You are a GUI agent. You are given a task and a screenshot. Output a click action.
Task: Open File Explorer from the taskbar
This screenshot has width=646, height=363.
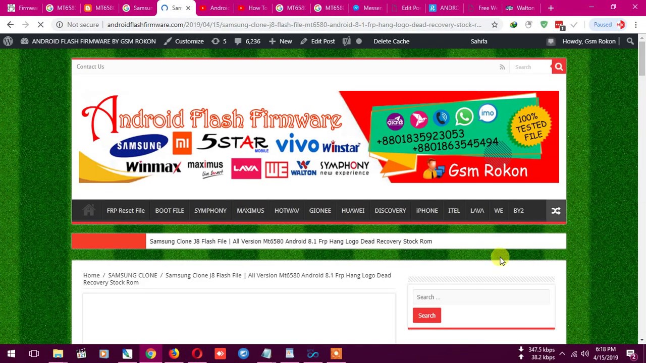point(58,353)
